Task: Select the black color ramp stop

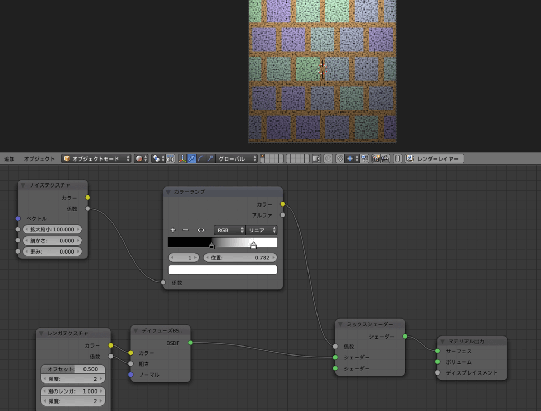Action: tap(212, 246)
